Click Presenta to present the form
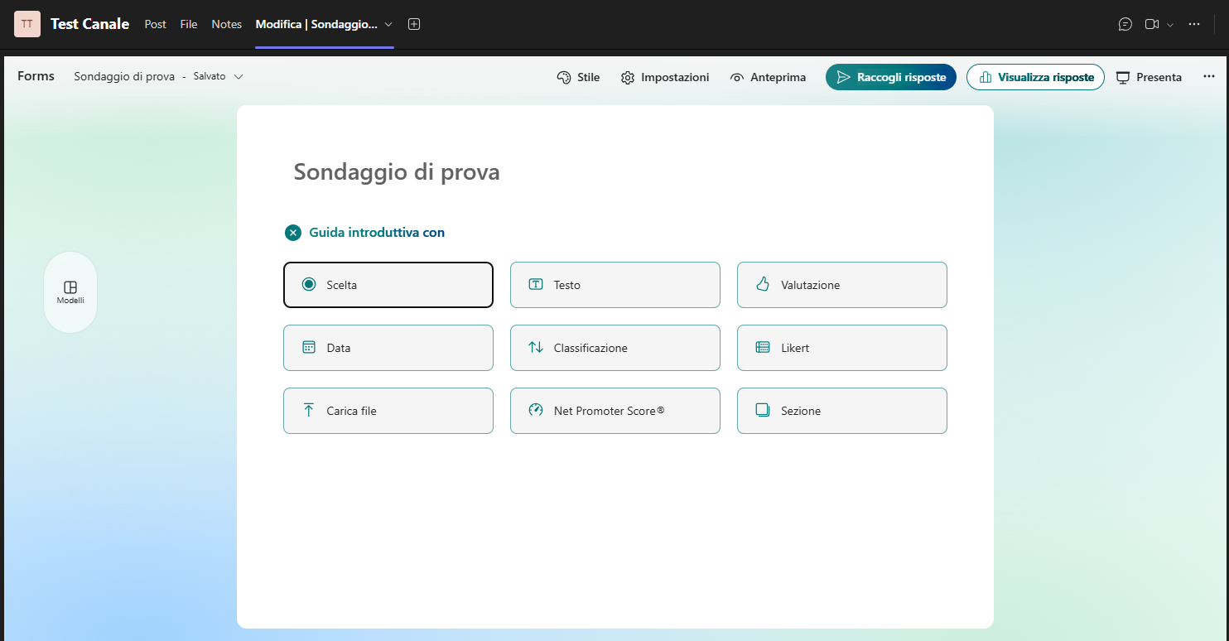1229x641 pixels. click(1149, 77)
